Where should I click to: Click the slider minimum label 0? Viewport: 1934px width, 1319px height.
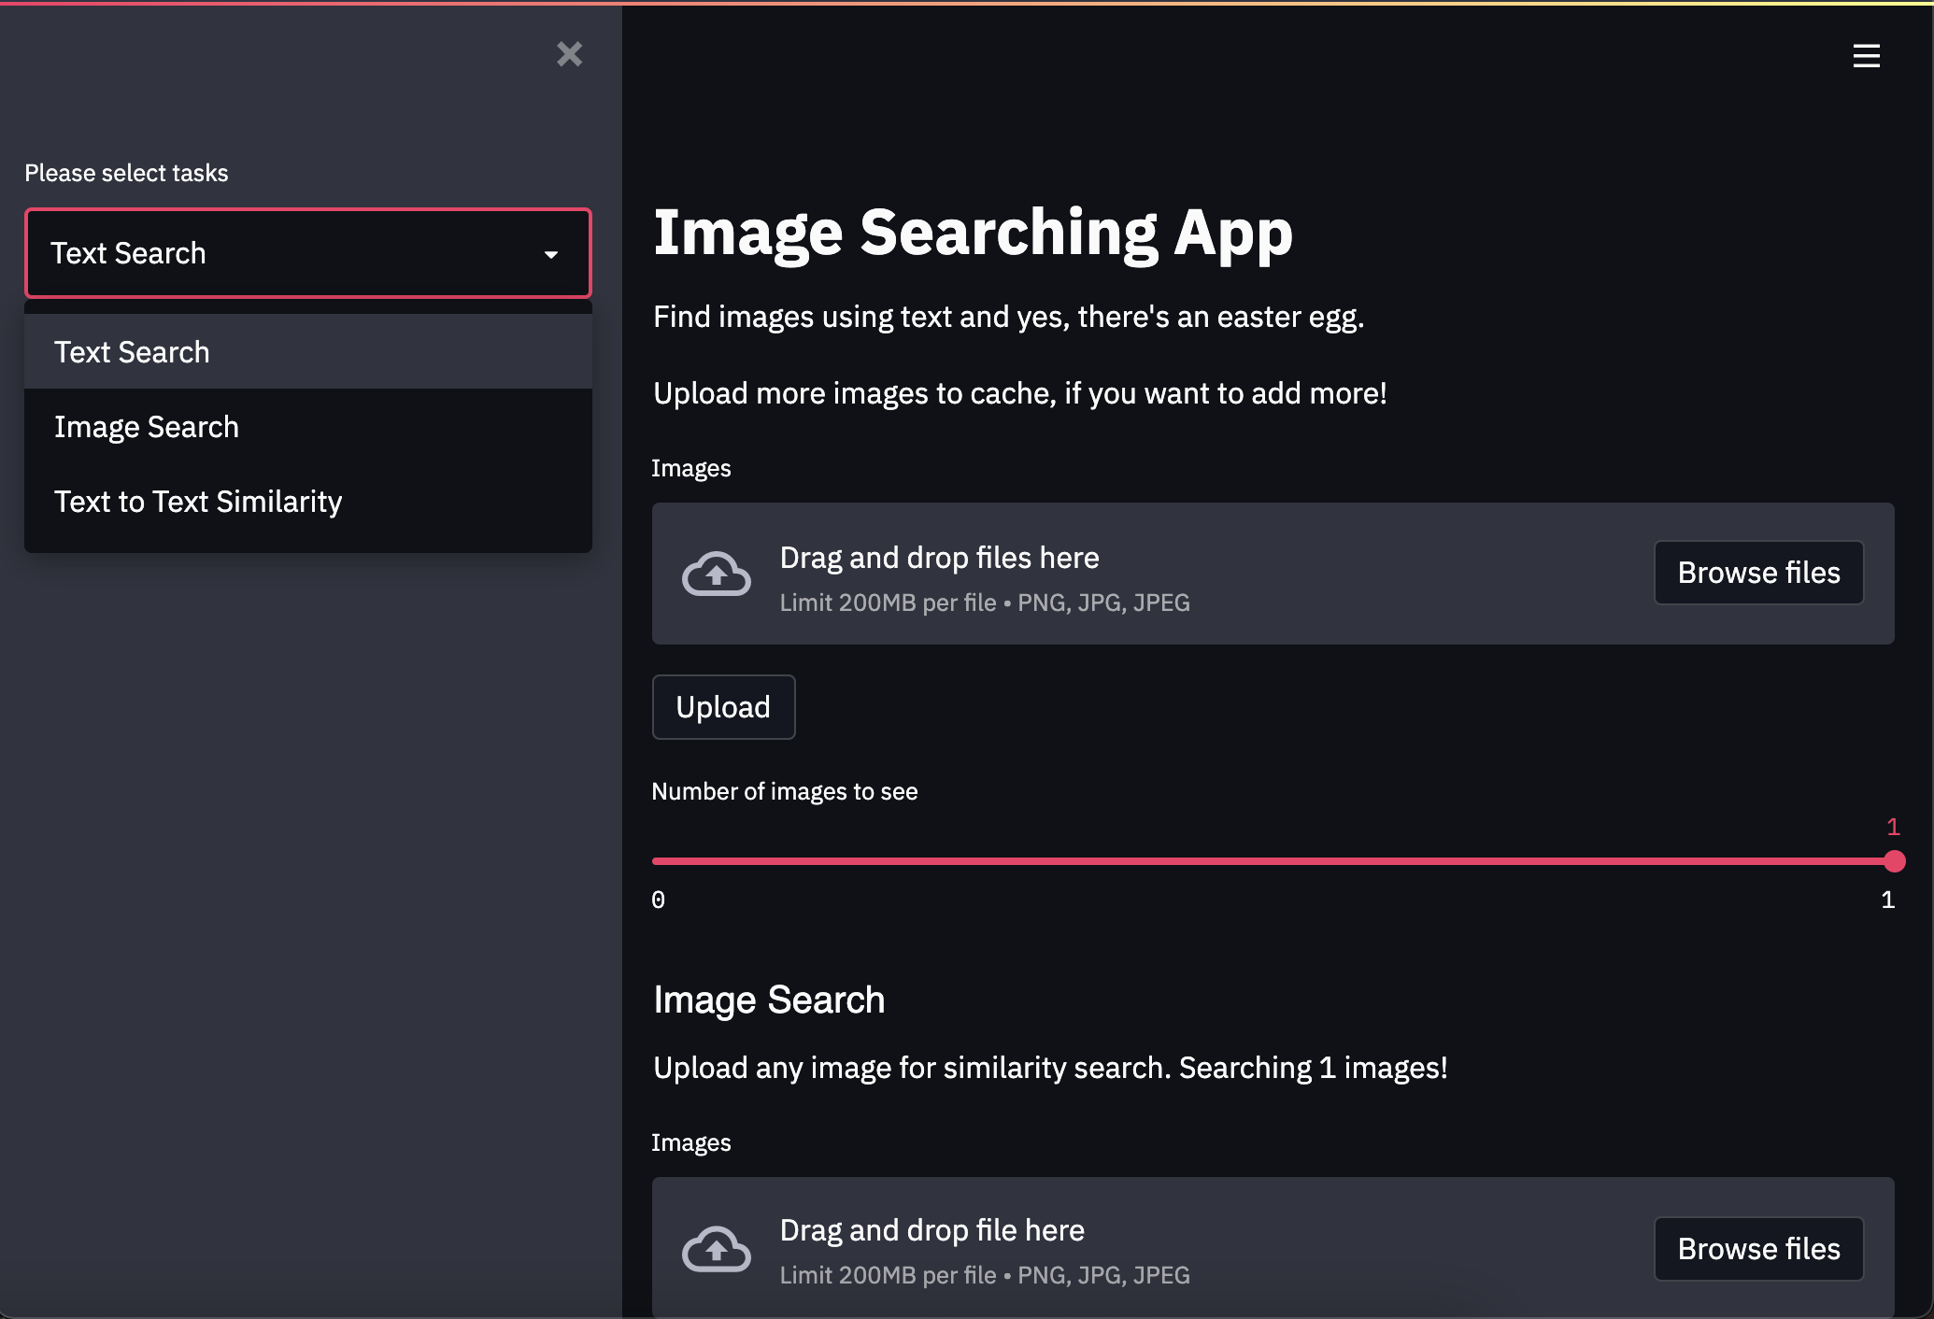659,901
